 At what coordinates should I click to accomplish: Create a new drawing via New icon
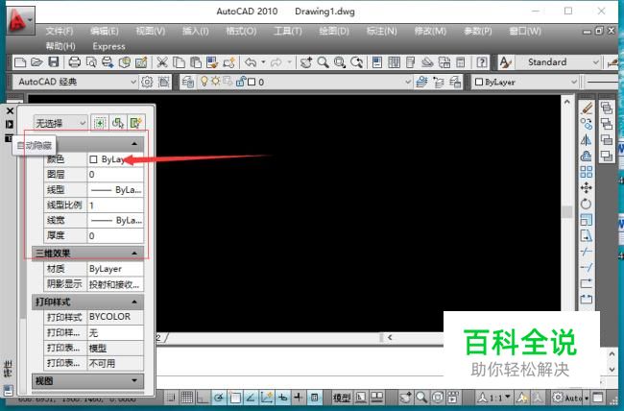click(x=20, y=62)
